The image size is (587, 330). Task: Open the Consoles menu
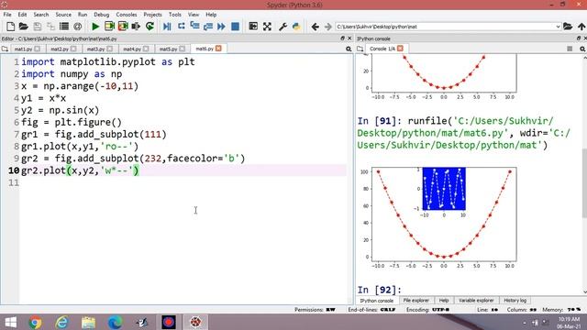127,15
